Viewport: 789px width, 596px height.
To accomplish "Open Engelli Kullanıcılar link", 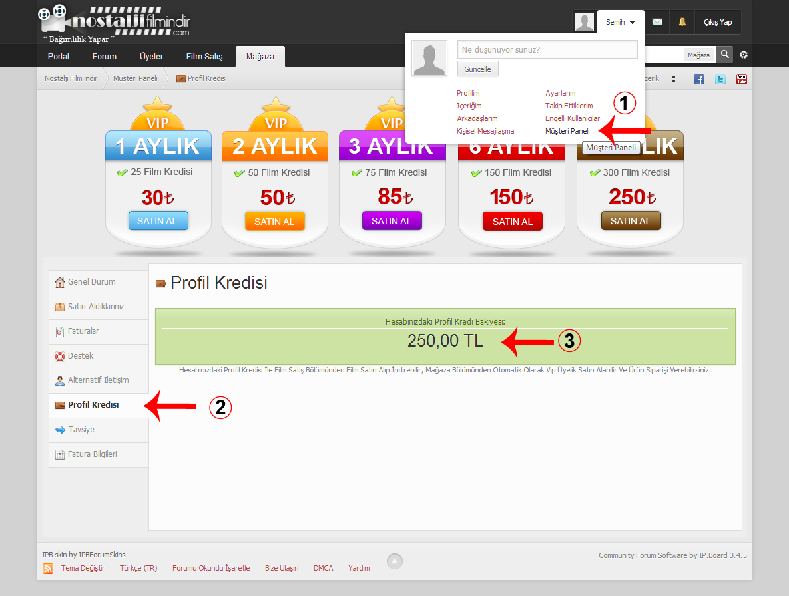I will [x=572, y=118].
